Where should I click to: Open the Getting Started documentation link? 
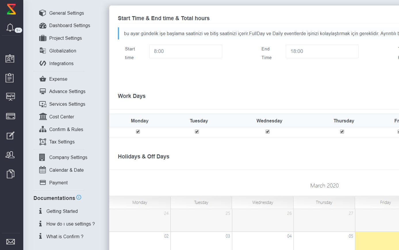(62, 211)
